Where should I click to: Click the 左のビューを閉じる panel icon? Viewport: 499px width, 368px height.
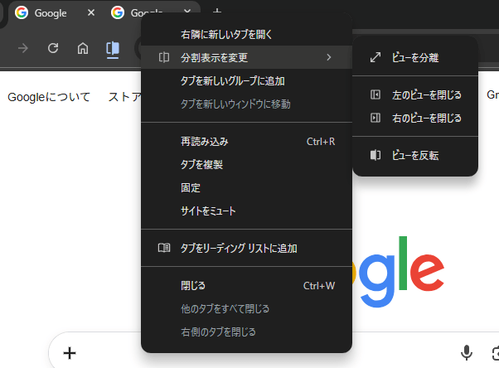point(375,94)
